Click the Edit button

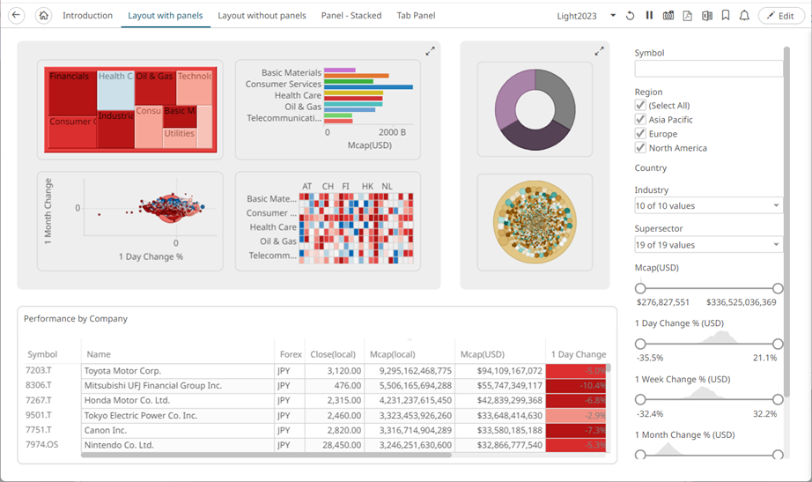[781, 16]
